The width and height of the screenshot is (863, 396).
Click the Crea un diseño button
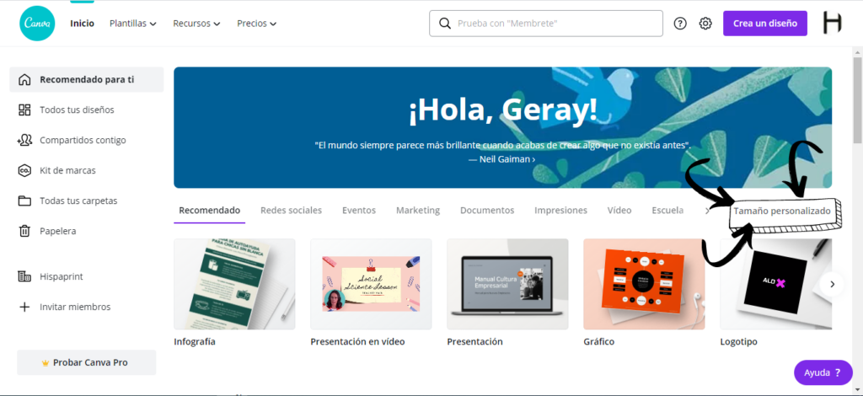click(x=765, y=24)
